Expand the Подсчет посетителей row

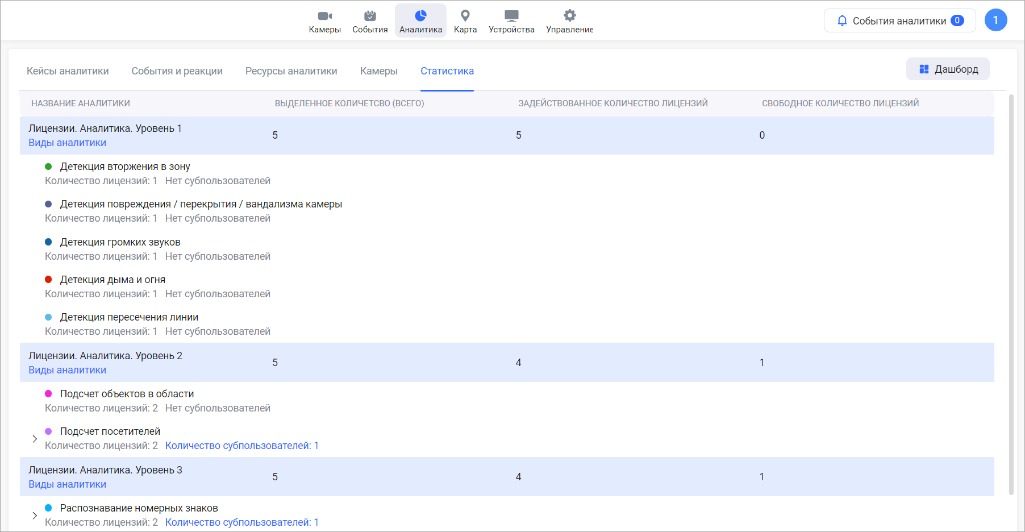pyautogui.click(x=35, y=439)
